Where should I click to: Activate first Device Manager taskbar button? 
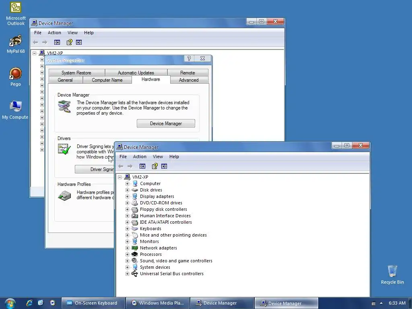tap(222, 303)
